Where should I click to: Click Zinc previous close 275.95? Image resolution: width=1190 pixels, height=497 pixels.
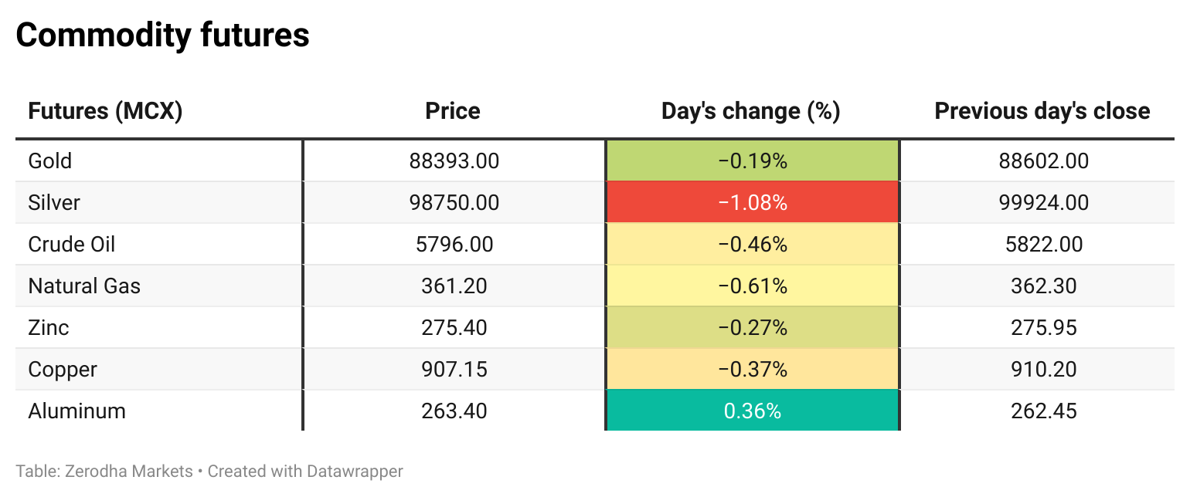(x=1043, y=328)
